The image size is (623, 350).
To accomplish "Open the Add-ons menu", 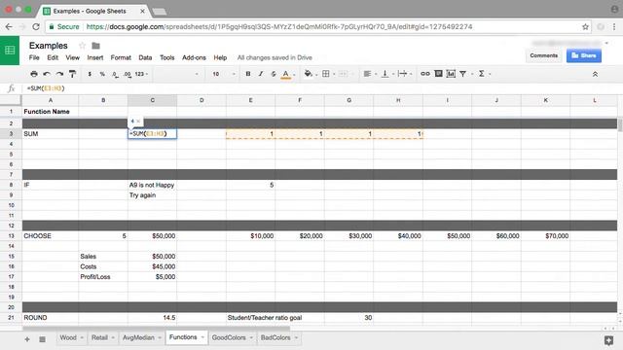I will click(194, 57).
